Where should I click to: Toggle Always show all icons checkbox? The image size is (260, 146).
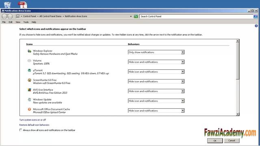21,130
